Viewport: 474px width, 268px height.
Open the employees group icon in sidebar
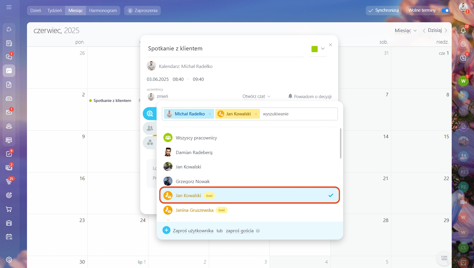tap(9, 126)
